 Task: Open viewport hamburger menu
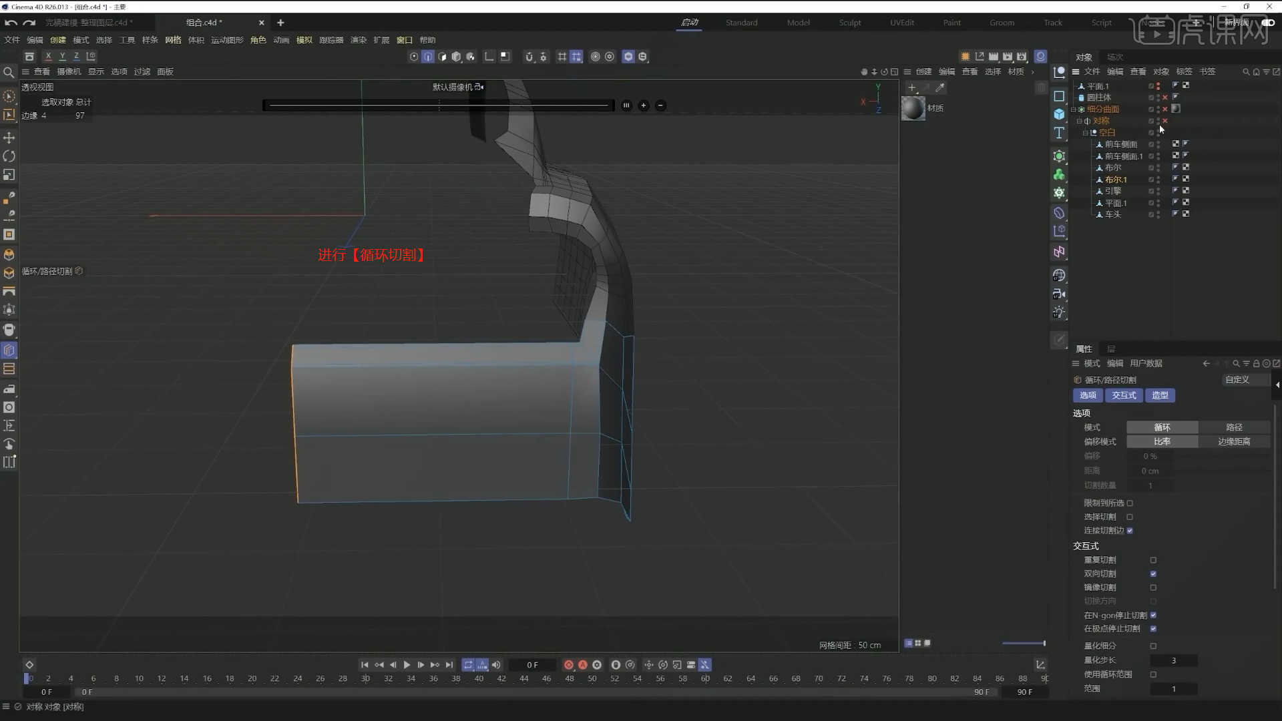point(25,71)
